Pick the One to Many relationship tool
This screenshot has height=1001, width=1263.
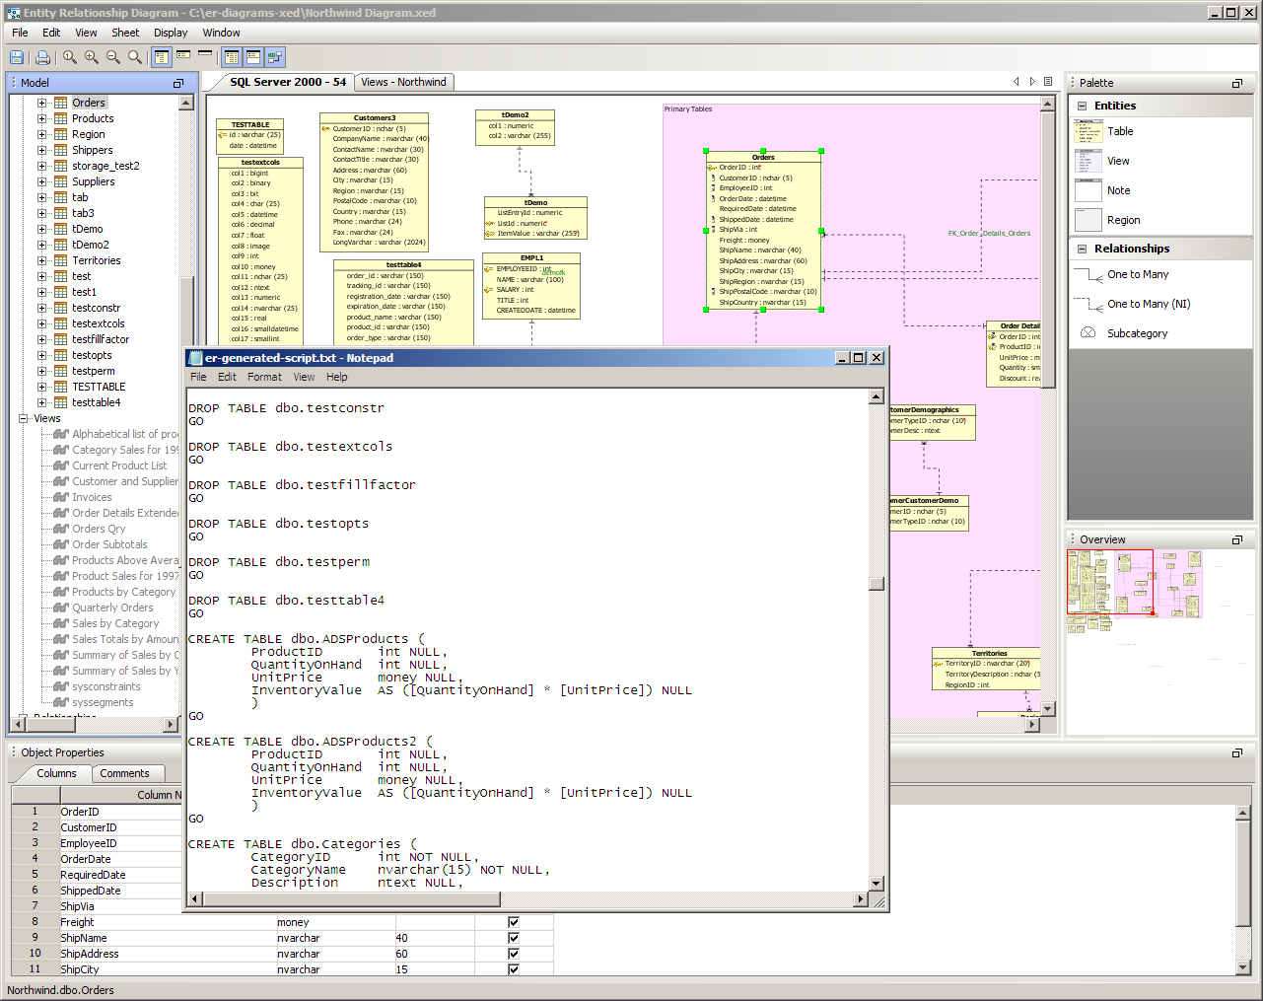1137,274
